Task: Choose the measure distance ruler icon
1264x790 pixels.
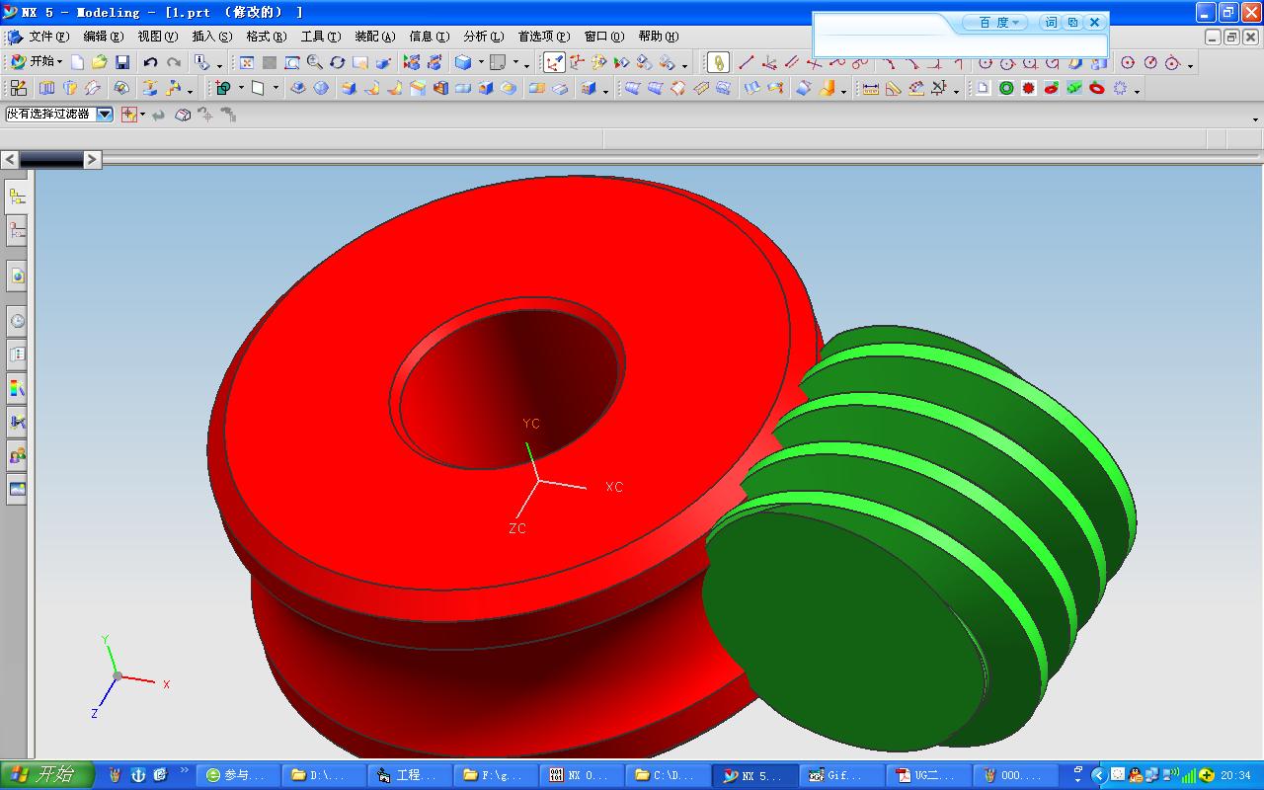Action: click(870, 88)
